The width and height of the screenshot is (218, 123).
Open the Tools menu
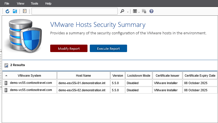(34, 3)
